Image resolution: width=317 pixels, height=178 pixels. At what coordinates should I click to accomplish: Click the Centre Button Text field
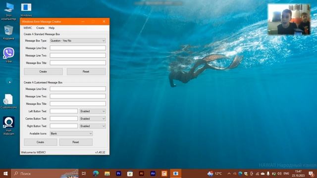(64, 119)
